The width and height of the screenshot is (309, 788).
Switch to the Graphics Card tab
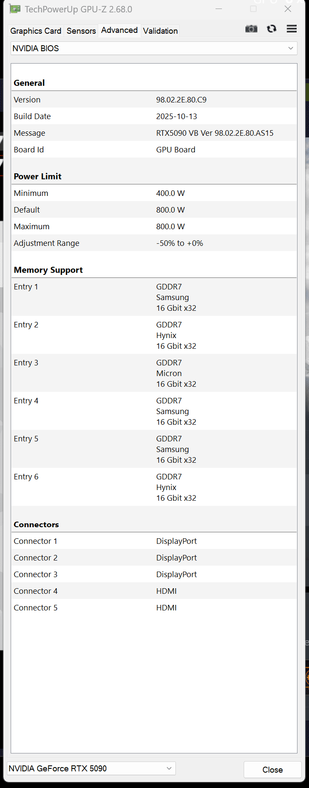coord(36,31)
